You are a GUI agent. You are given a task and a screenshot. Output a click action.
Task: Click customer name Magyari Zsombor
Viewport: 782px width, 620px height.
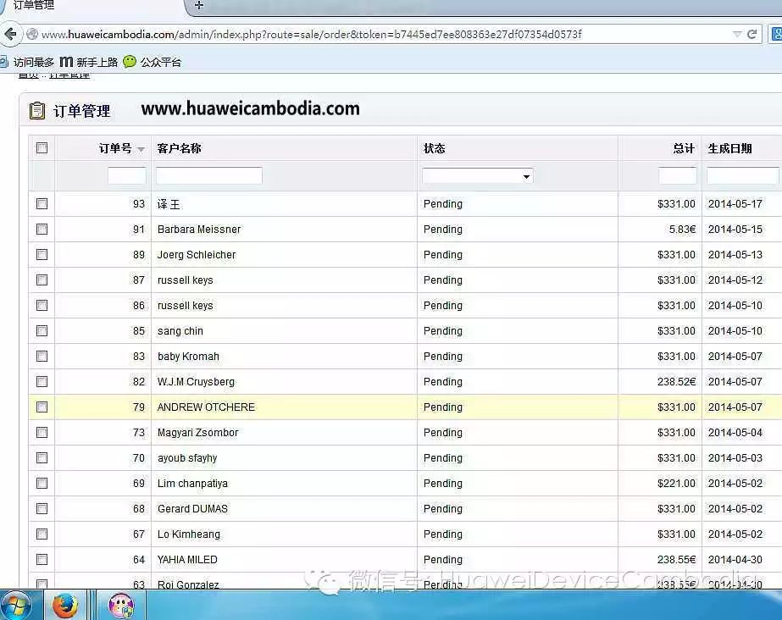[x=198, y=433]
